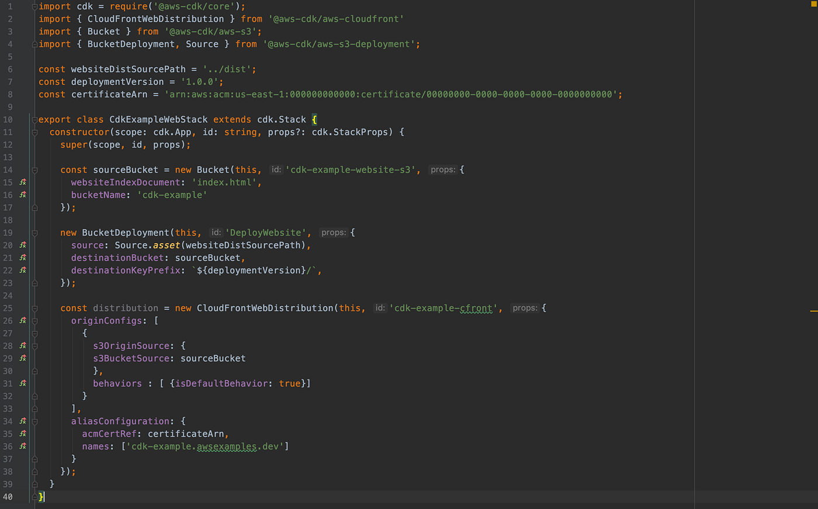
Task: Click the fx gutter icon beside acmCertRef
Action: click(x=22, y=433)
